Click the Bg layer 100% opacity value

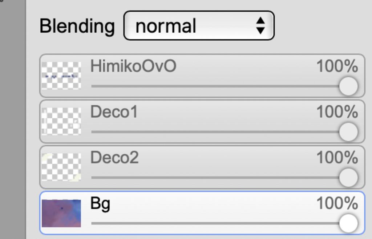point(337,203)
